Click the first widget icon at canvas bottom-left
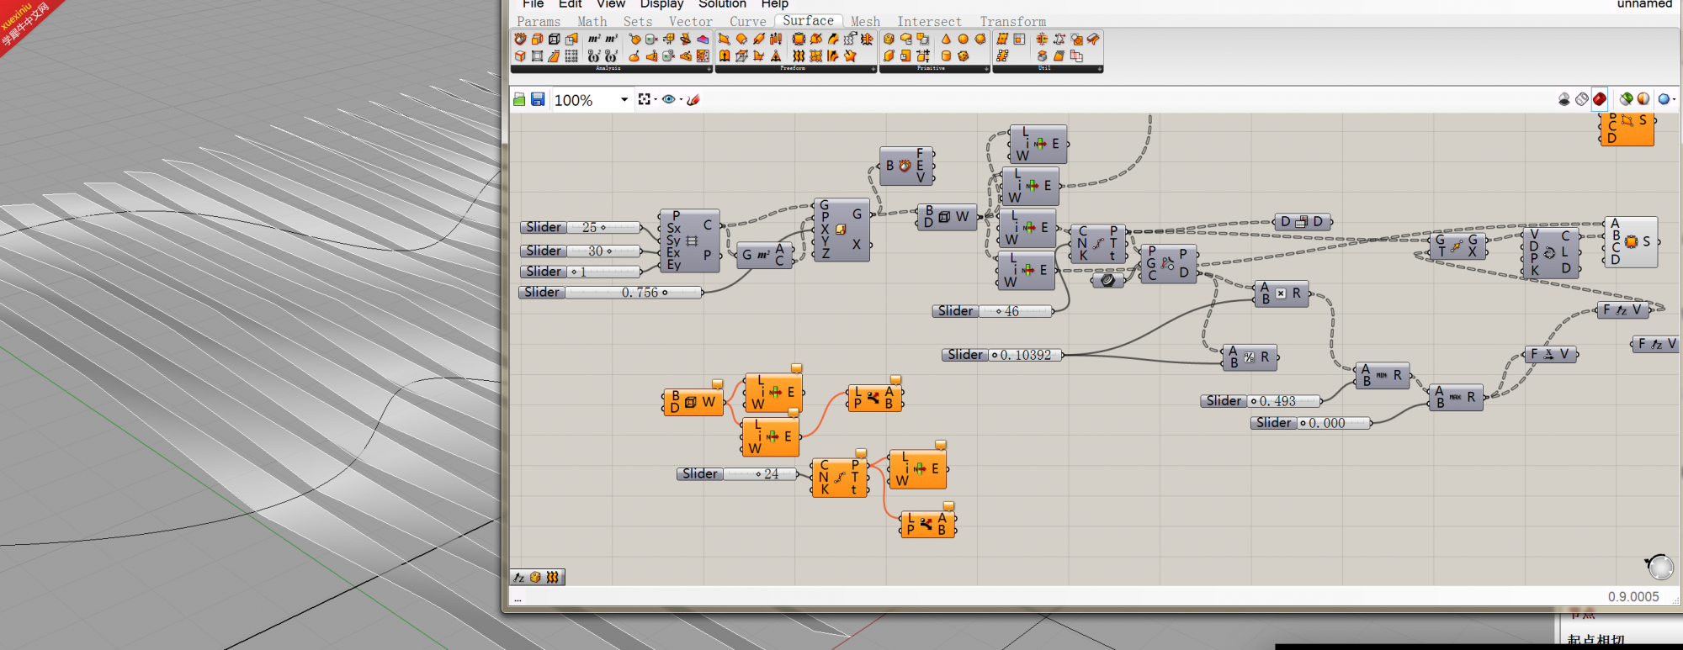 click(x=519, y=578)
